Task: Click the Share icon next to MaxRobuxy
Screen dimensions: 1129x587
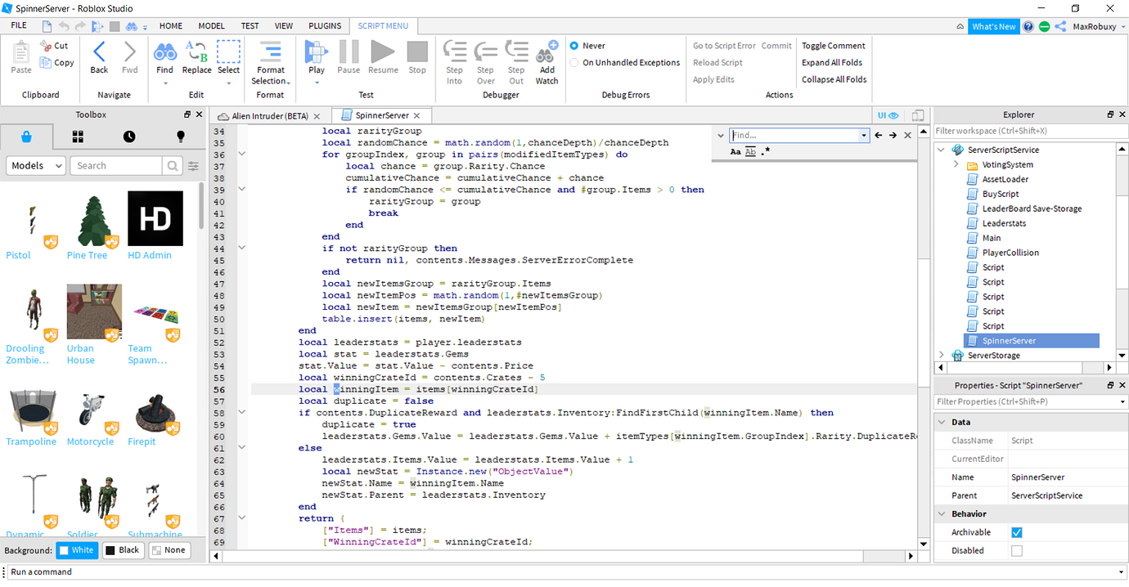Action: [x=1060, y=26]
